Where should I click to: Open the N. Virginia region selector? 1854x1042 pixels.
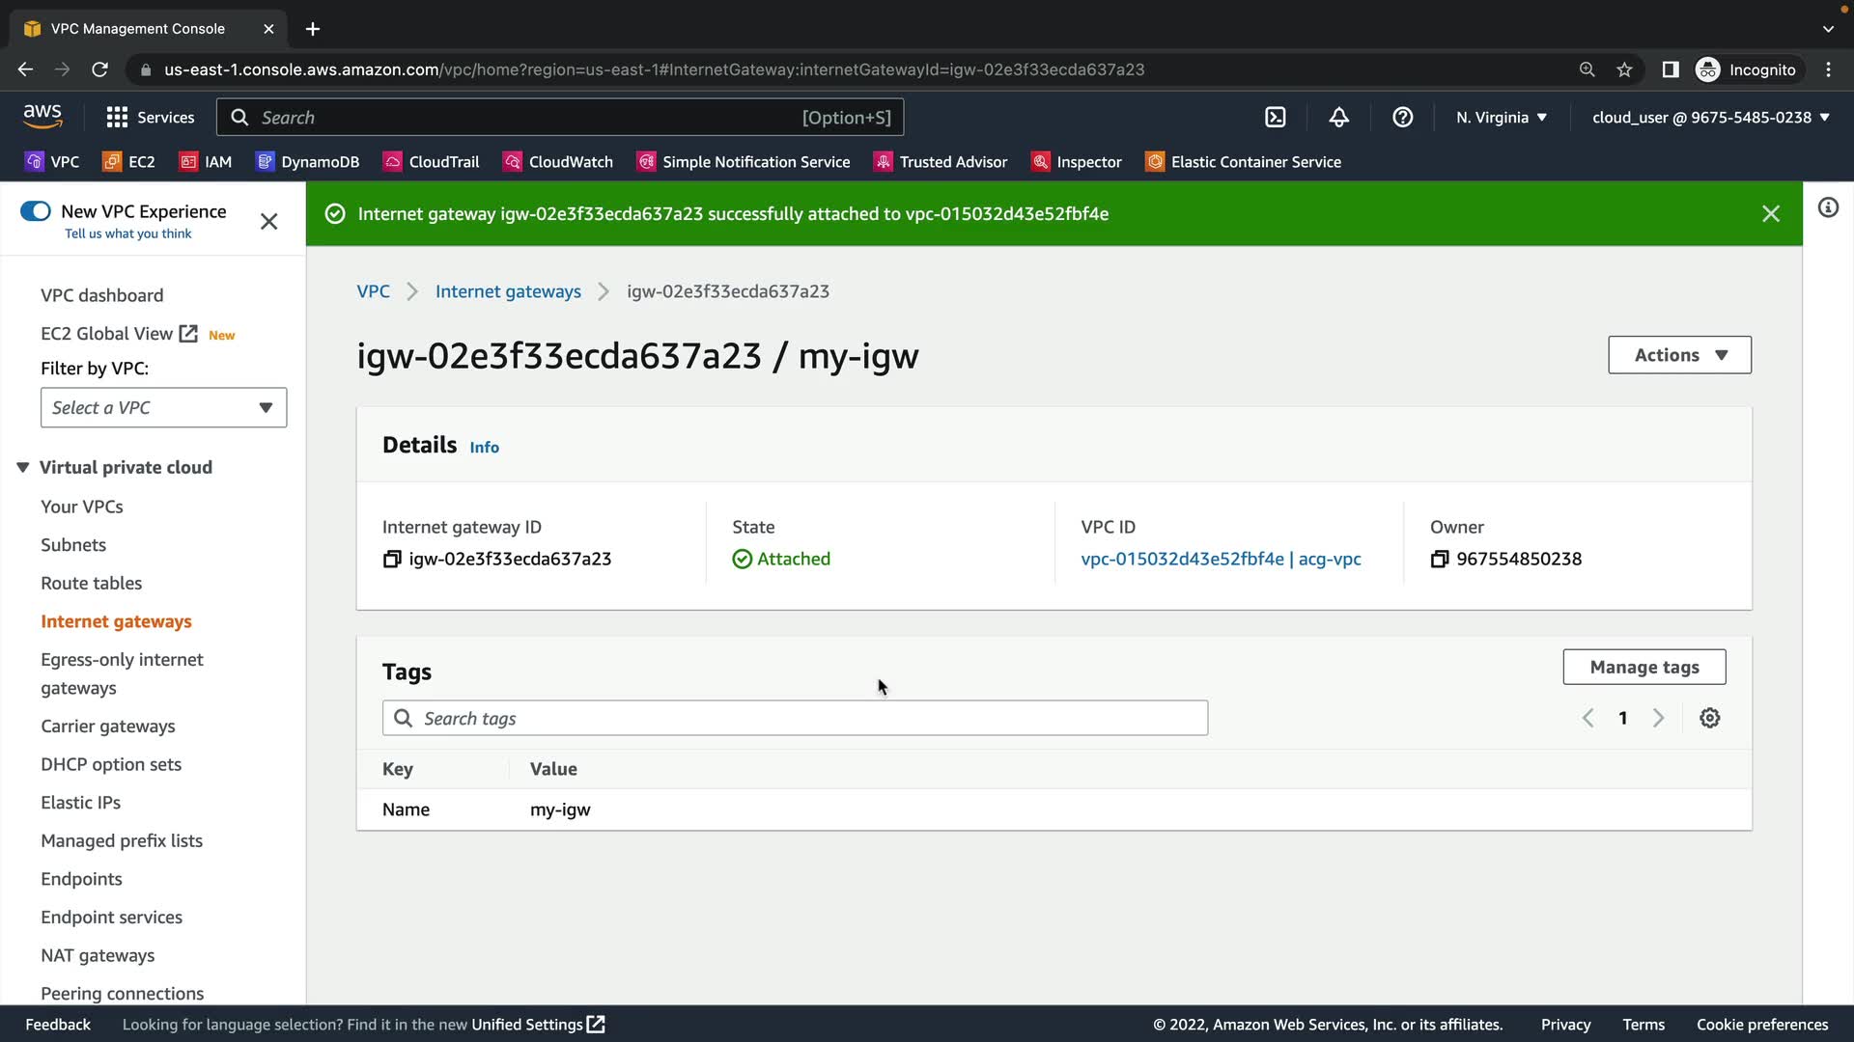pyautogui.click(x=1502, y=118)
